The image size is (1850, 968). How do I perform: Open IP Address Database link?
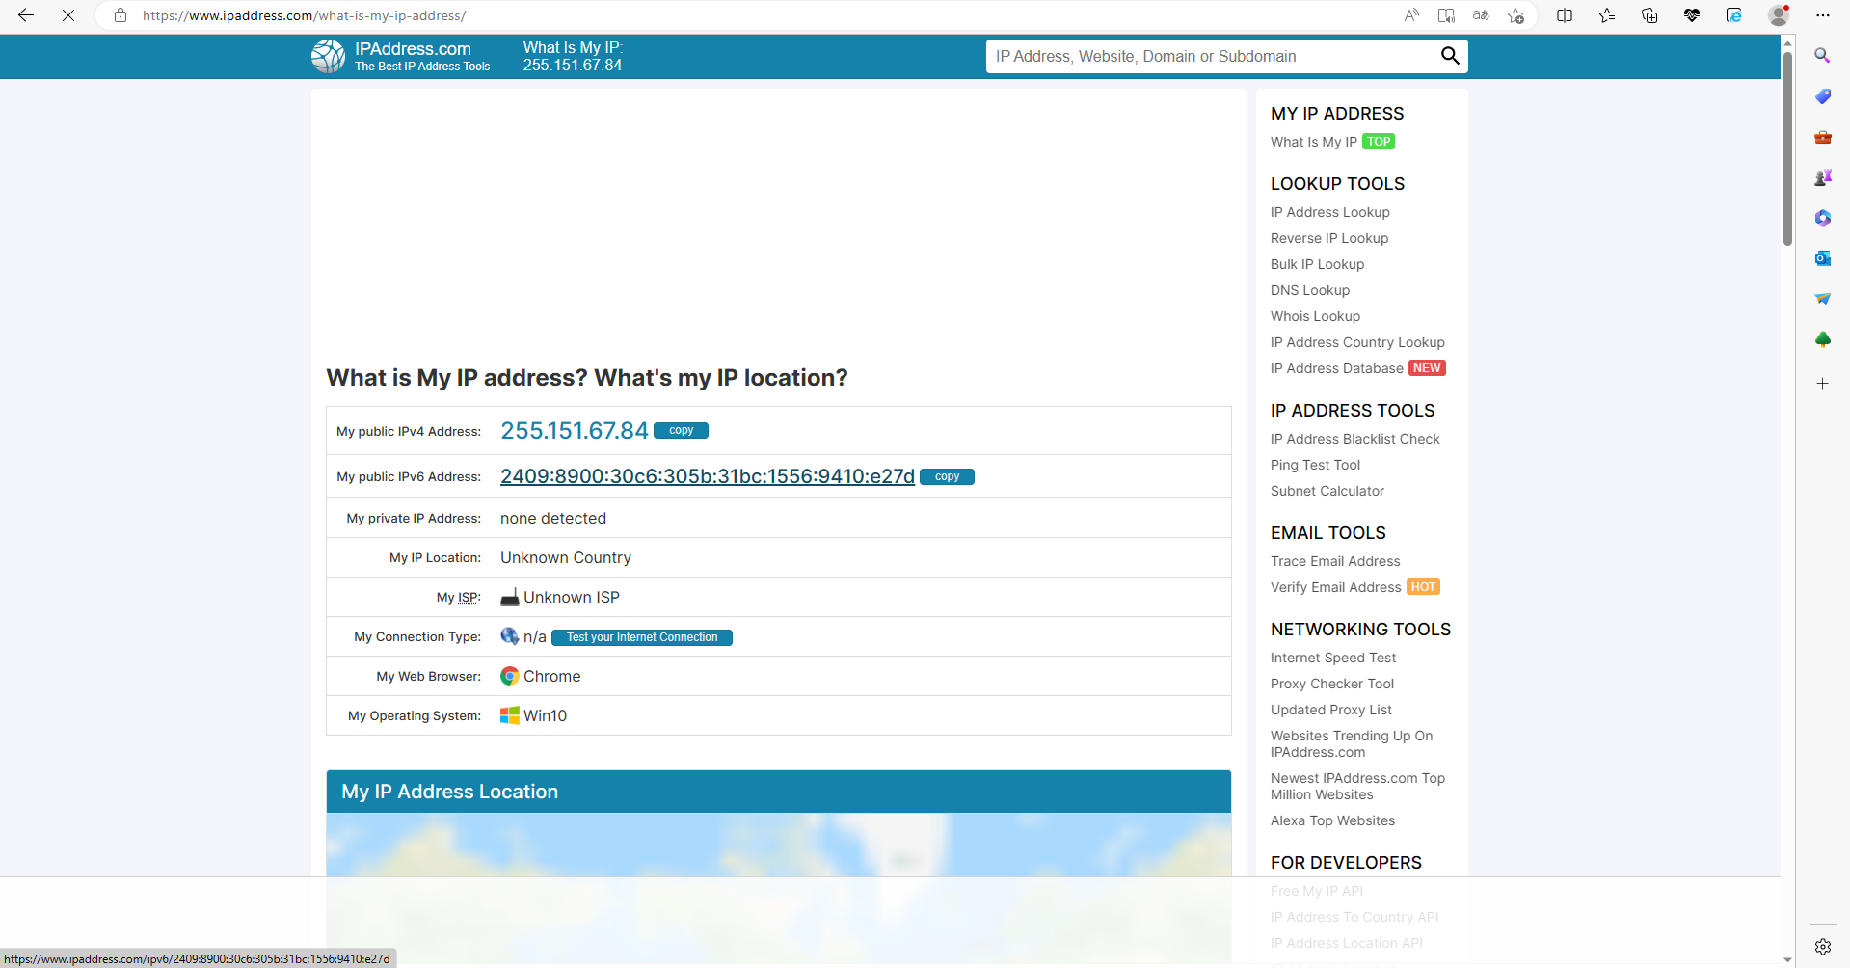click(1337, 368)
